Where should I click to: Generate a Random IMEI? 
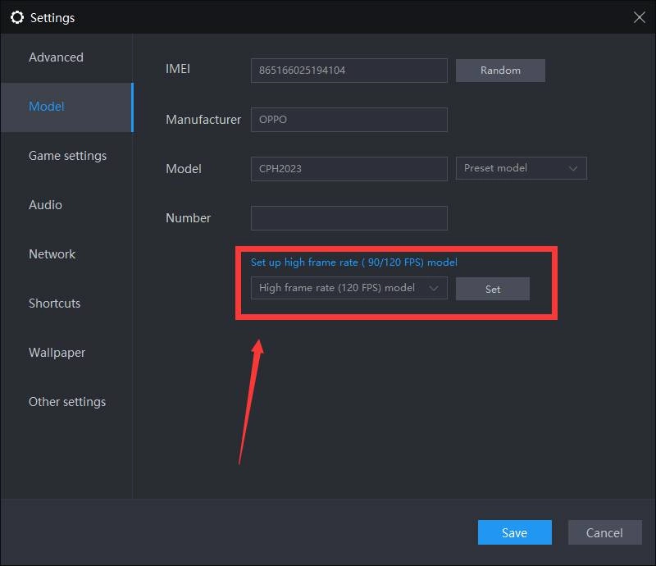coord(500,71)
